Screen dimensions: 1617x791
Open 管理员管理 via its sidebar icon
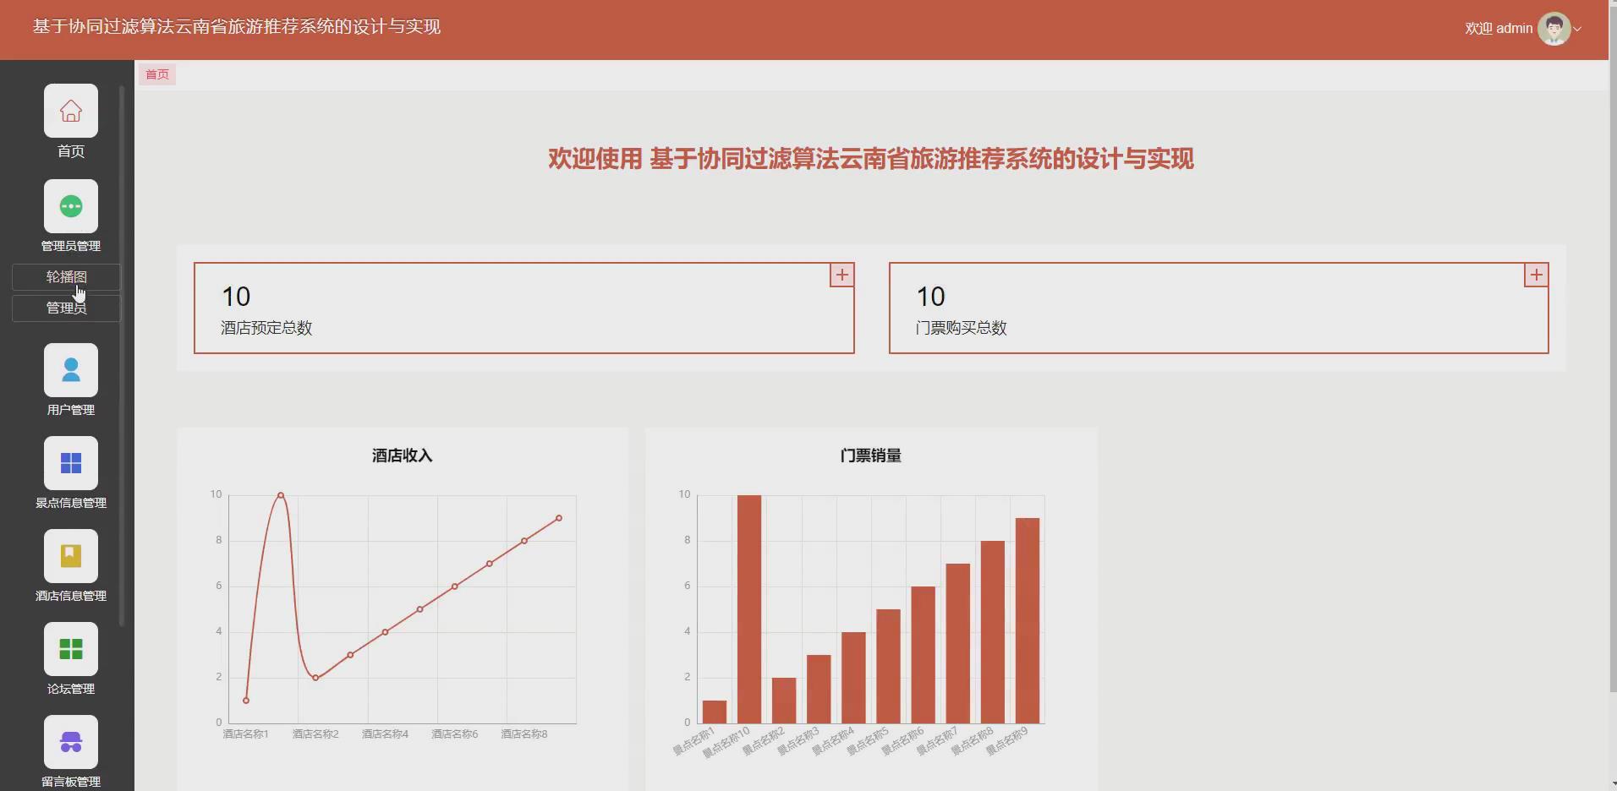(70, 205)
